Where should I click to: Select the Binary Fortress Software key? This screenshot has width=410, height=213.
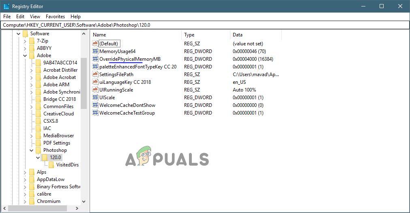coord(58,187)
